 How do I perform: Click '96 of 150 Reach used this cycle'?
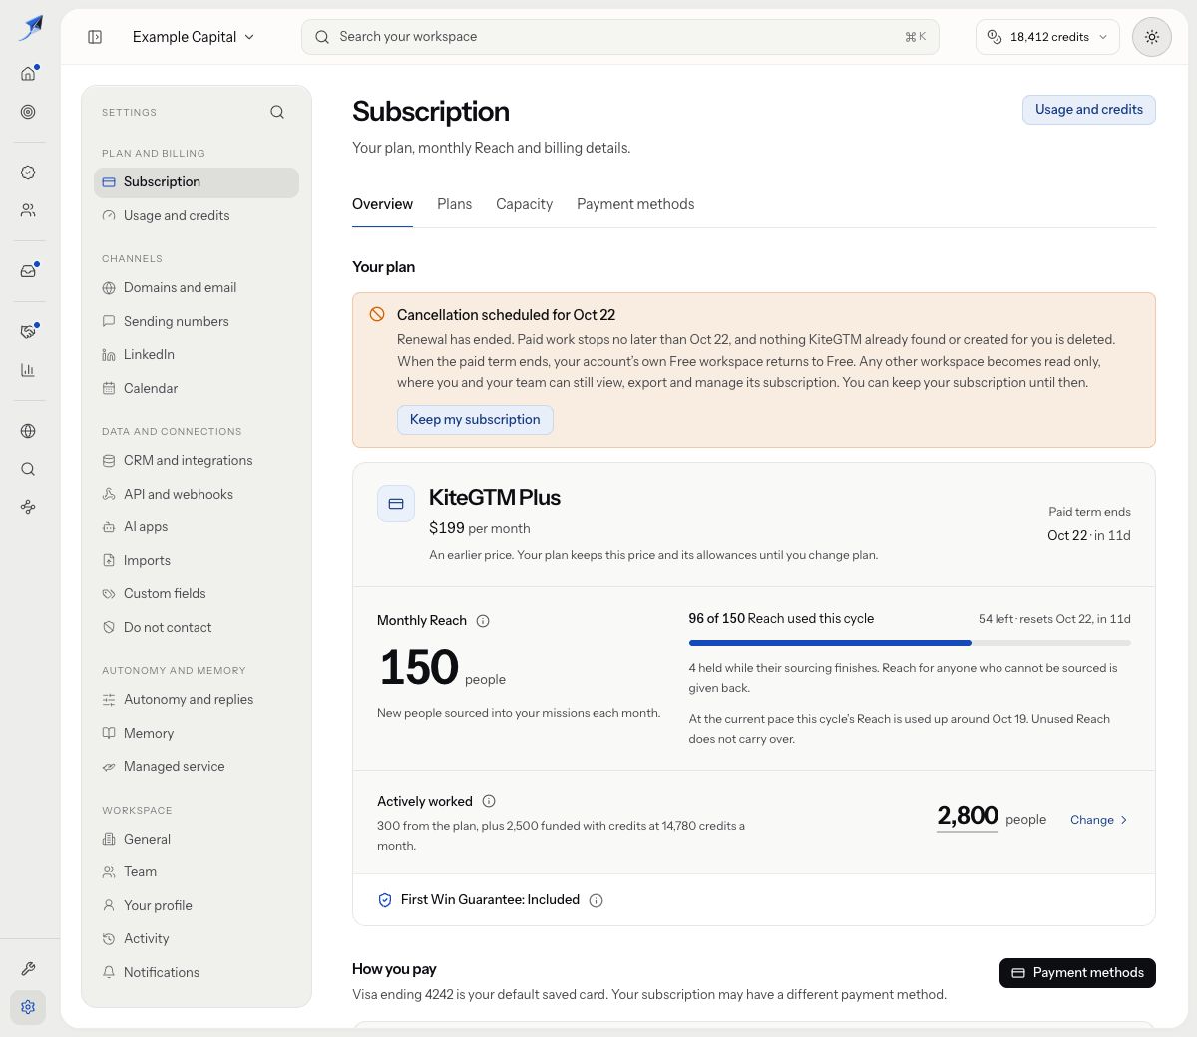coord(781,619)
